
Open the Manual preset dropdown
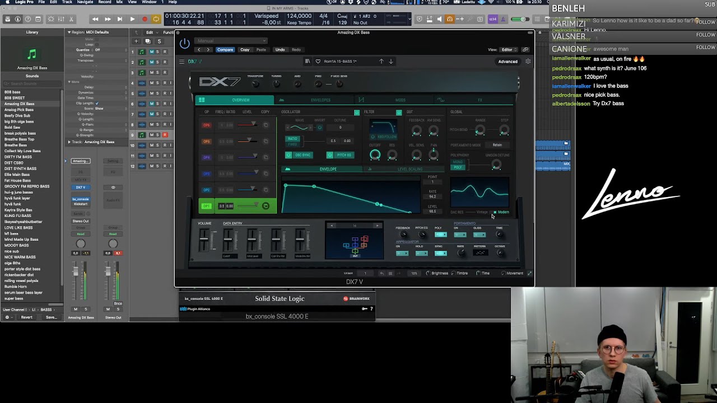tap(231, 41)
